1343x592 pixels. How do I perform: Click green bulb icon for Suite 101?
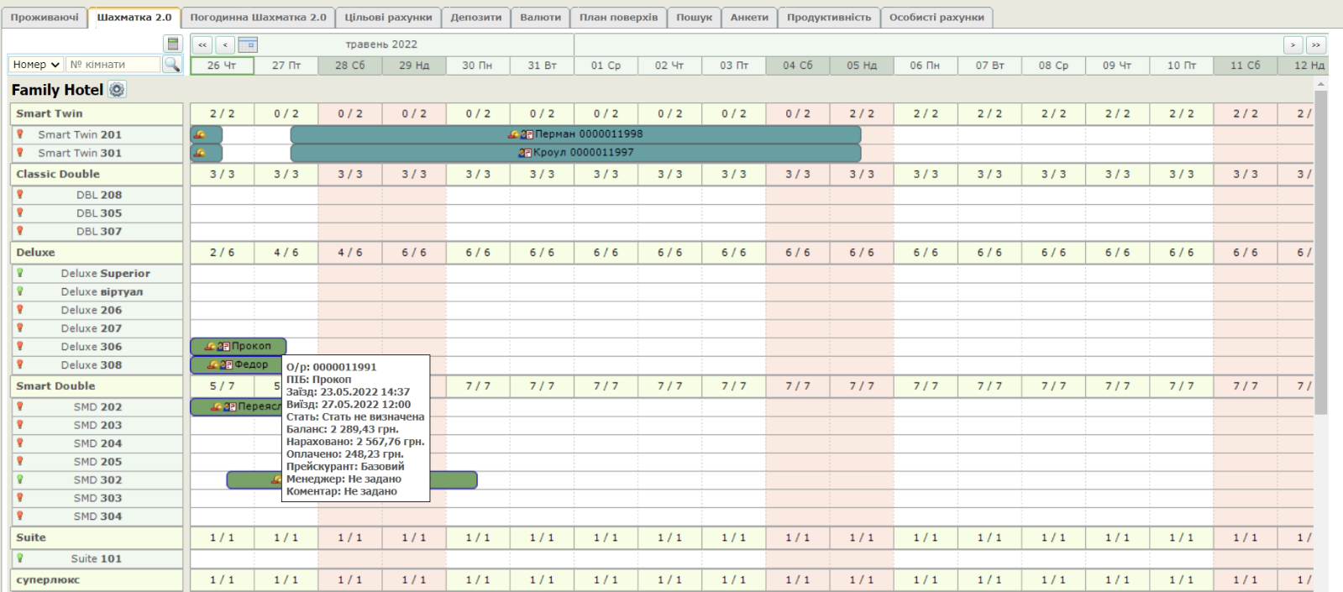pos(19,558)
